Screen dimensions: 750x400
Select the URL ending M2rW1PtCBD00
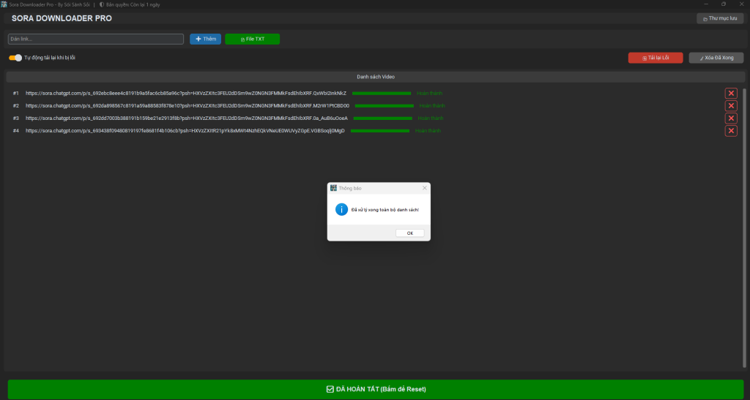187,105
